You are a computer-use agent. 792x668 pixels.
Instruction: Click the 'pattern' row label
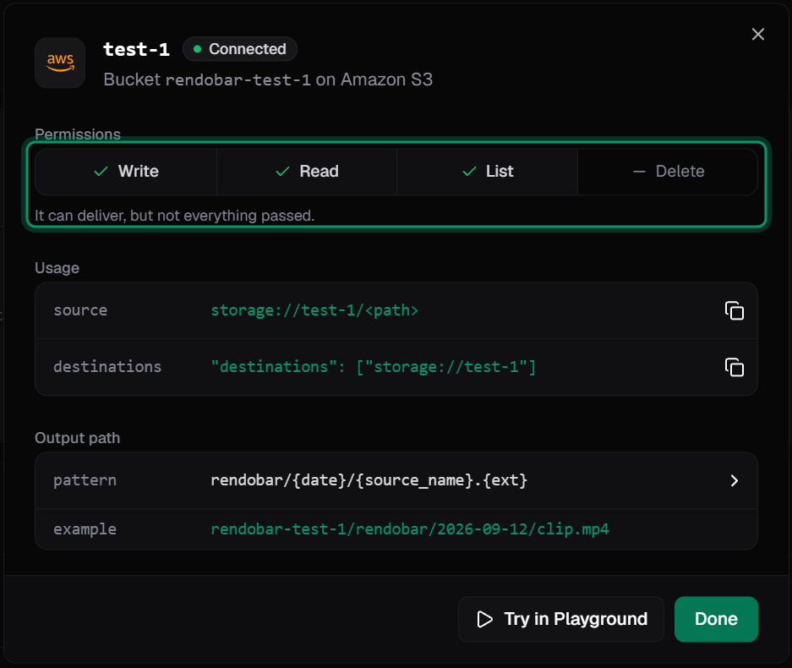(x=85, y=480)
